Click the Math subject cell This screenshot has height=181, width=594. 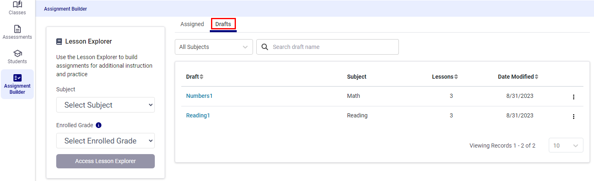click(x=354, y=96)
